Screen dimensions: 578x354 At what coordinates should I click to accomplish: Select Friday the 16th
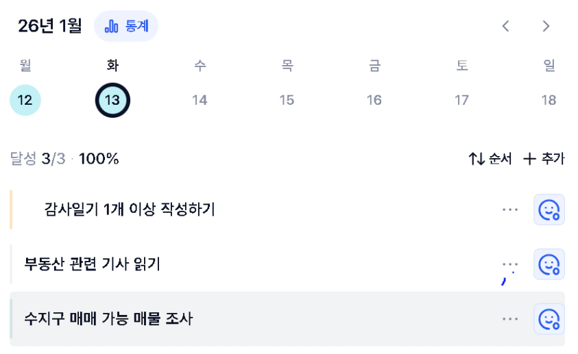click(x=374, y=100)
